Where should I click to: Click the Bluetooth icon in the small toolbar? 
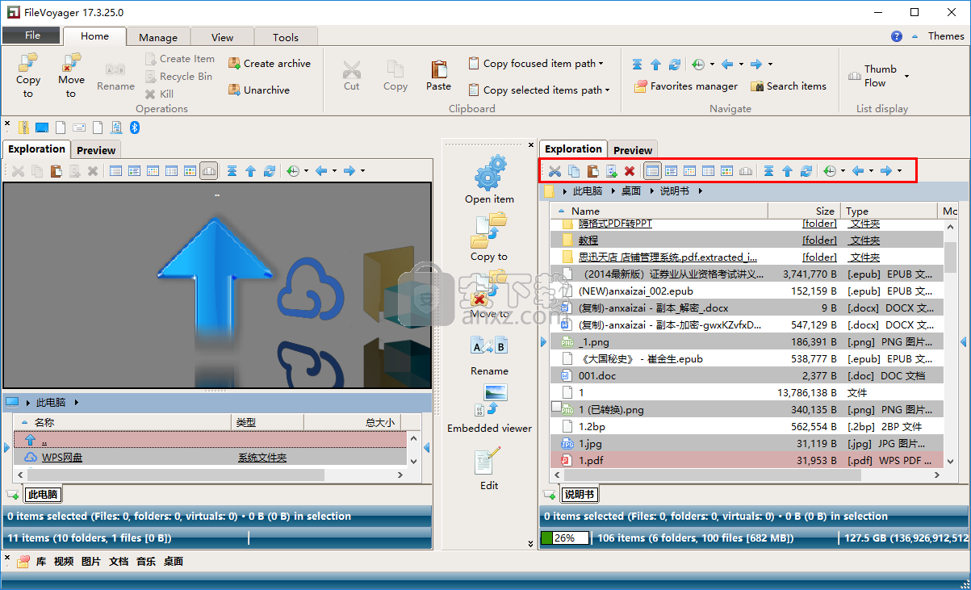click(136, 127)
